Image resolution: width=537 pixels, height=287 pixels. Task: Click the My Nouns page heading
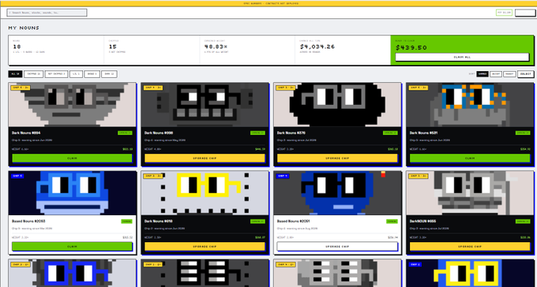[24, 28]
